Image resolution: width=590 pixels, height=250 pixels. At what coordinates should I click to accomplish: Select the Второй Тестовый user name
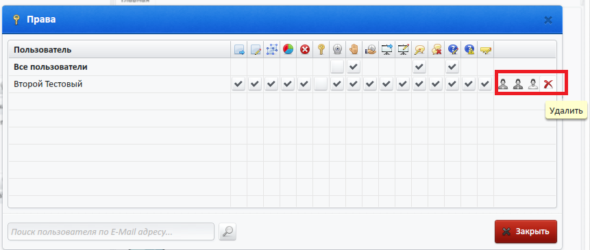48,84
